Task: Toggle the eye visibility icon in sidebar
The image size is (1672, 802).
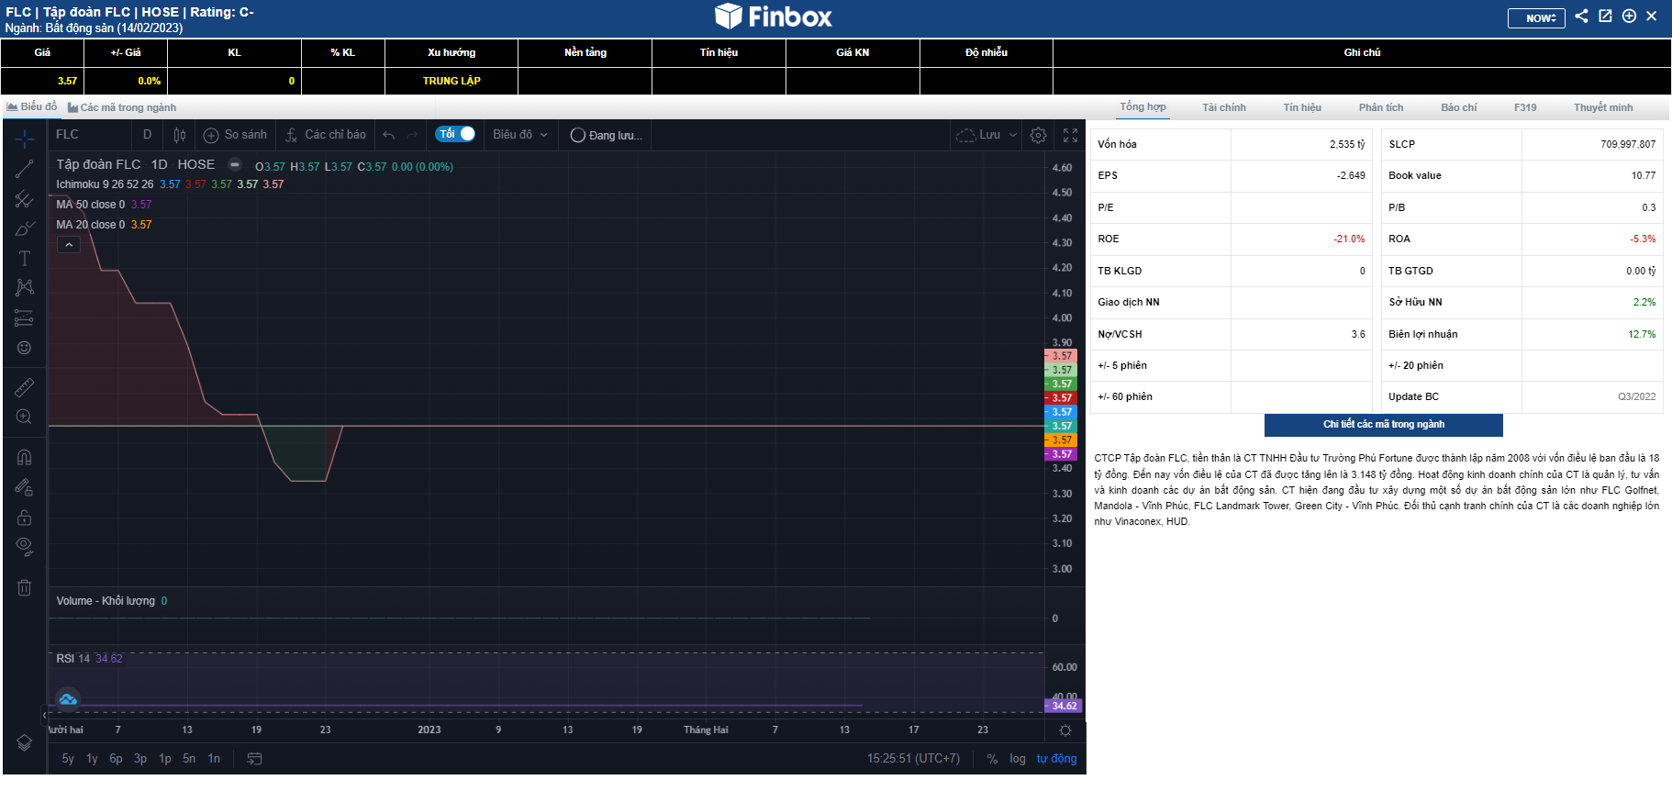Action: click(25, 547)
